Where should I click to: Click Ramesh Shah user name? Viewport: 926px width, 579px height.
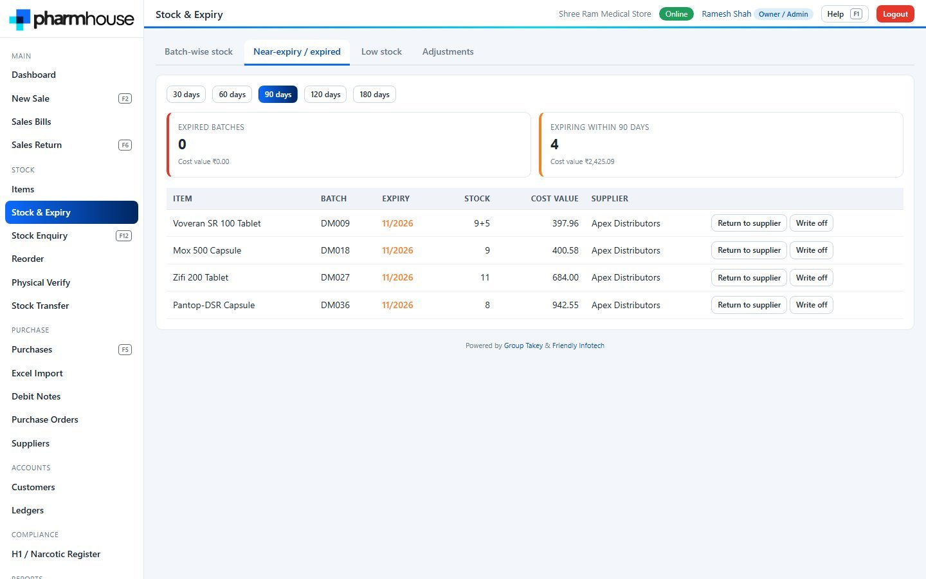point(726,14)
